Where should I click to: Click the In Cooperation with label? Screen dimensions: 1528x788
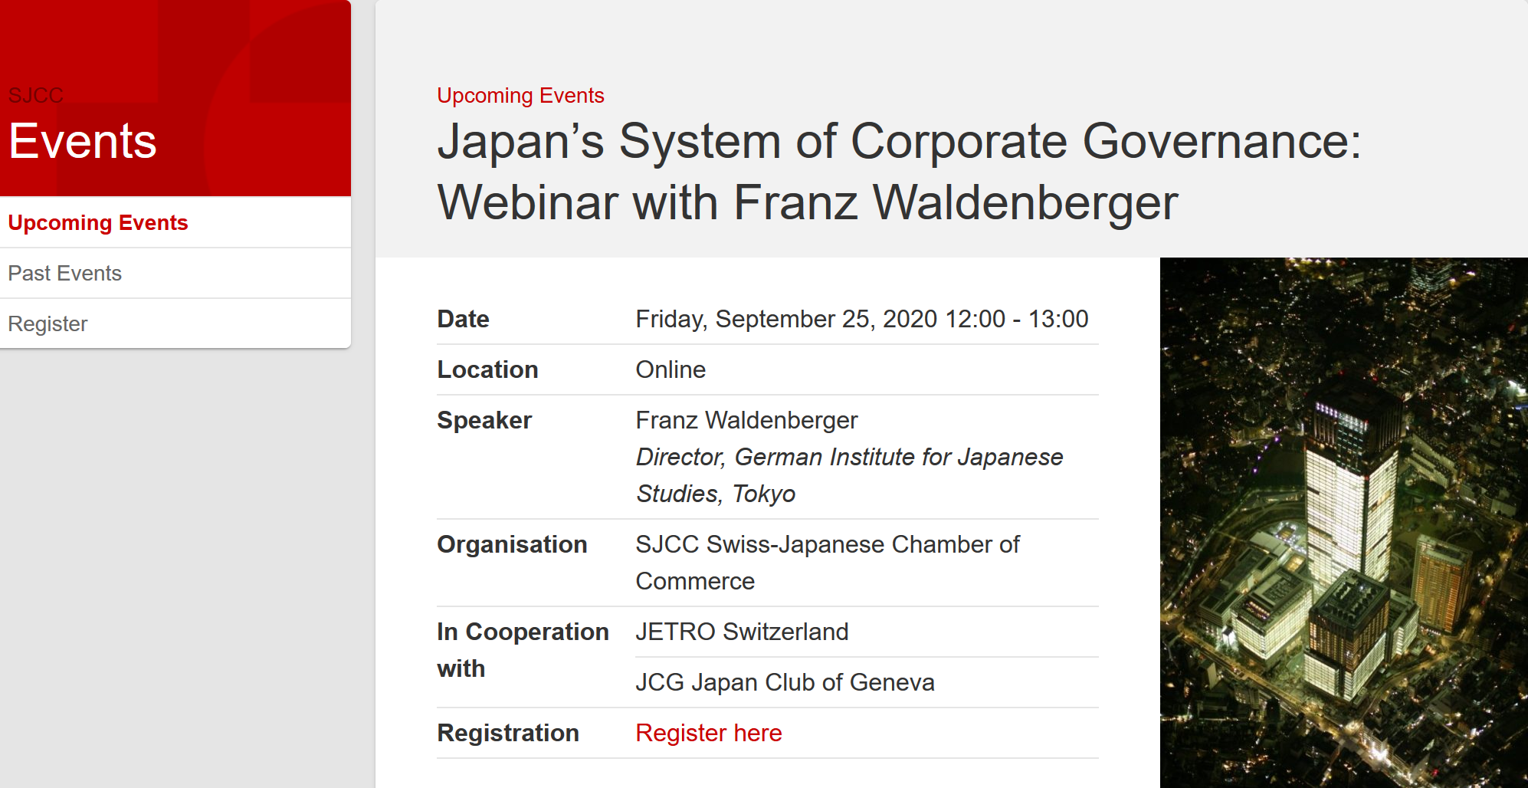tap(522, 650)
